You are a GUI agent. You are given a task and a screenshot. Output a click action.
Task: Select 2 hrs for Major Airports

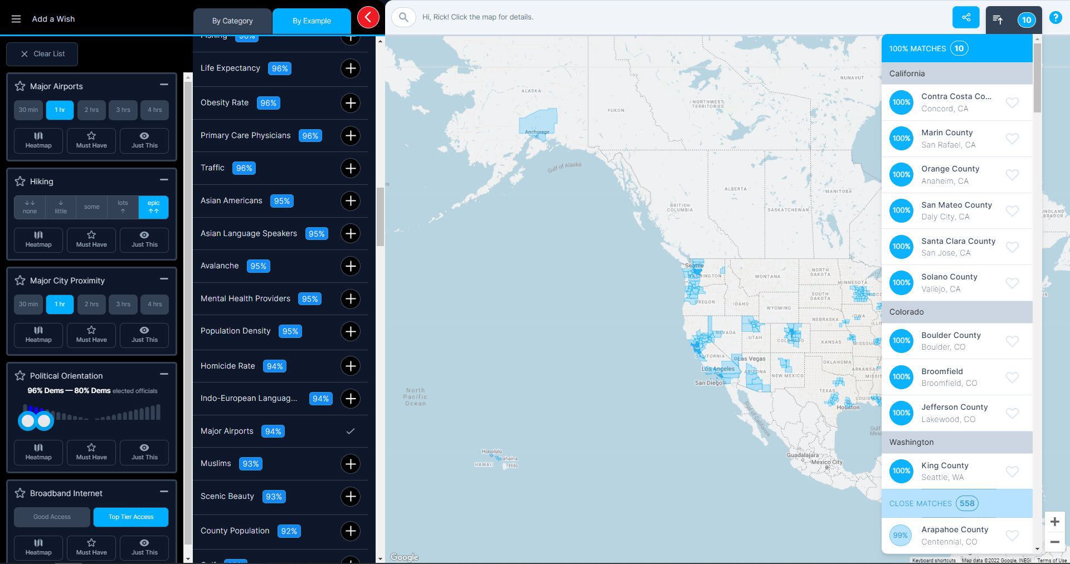91,110
